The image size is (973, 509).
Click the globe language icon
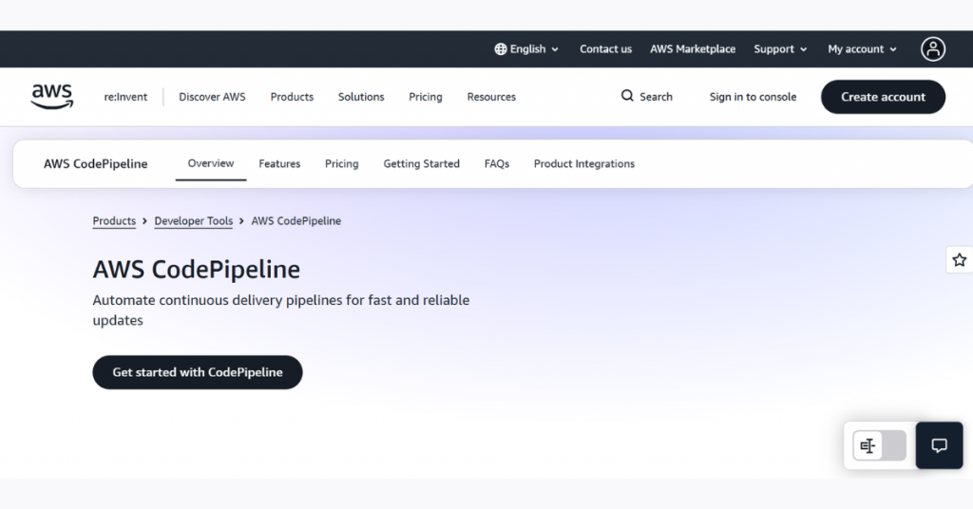pyautogui.click(x=500, y=49)
